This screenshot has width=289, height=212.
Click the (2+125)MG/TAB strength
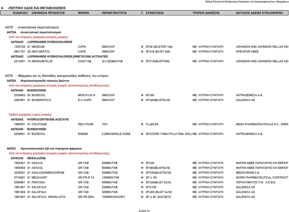coord(112,61)
